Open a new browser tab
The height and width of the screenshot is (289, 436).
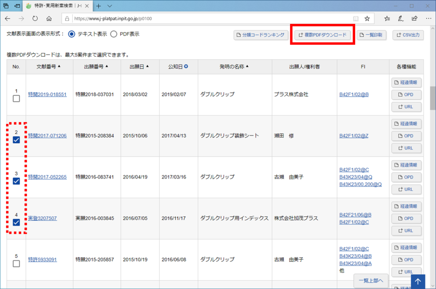(x=98, y=6)
